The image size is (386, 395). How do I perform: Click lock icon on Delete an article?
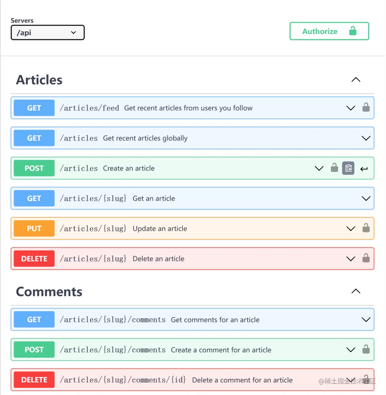click(x=366, y=258)
